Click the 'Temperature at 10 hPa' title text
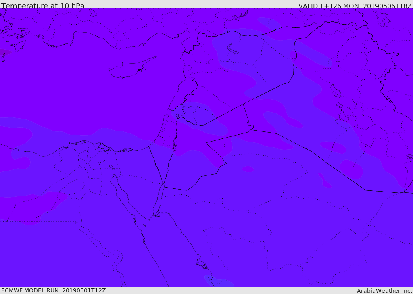Viewport: 413px width, 294px height. tap(43, 6)
